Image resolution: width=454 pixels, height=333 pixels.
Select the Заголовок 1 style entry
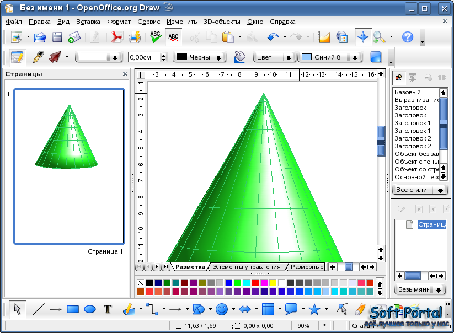point(413,123)
